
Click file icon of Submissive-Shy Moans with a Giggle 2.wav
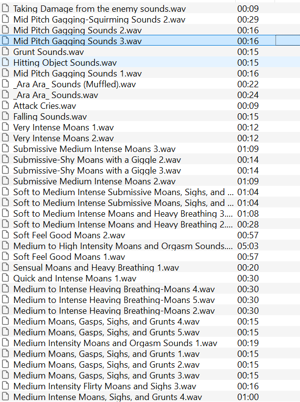5,159
